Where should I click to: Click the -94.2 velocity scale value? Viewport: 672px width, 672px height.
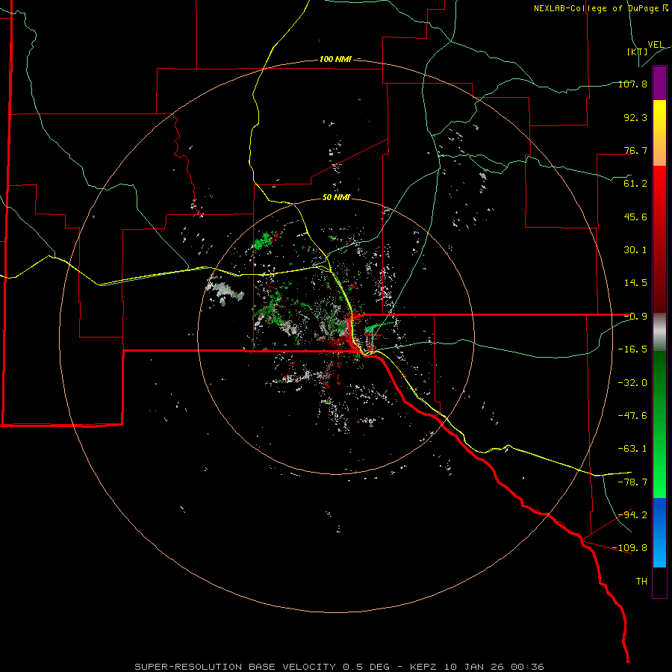pos(632,515)
